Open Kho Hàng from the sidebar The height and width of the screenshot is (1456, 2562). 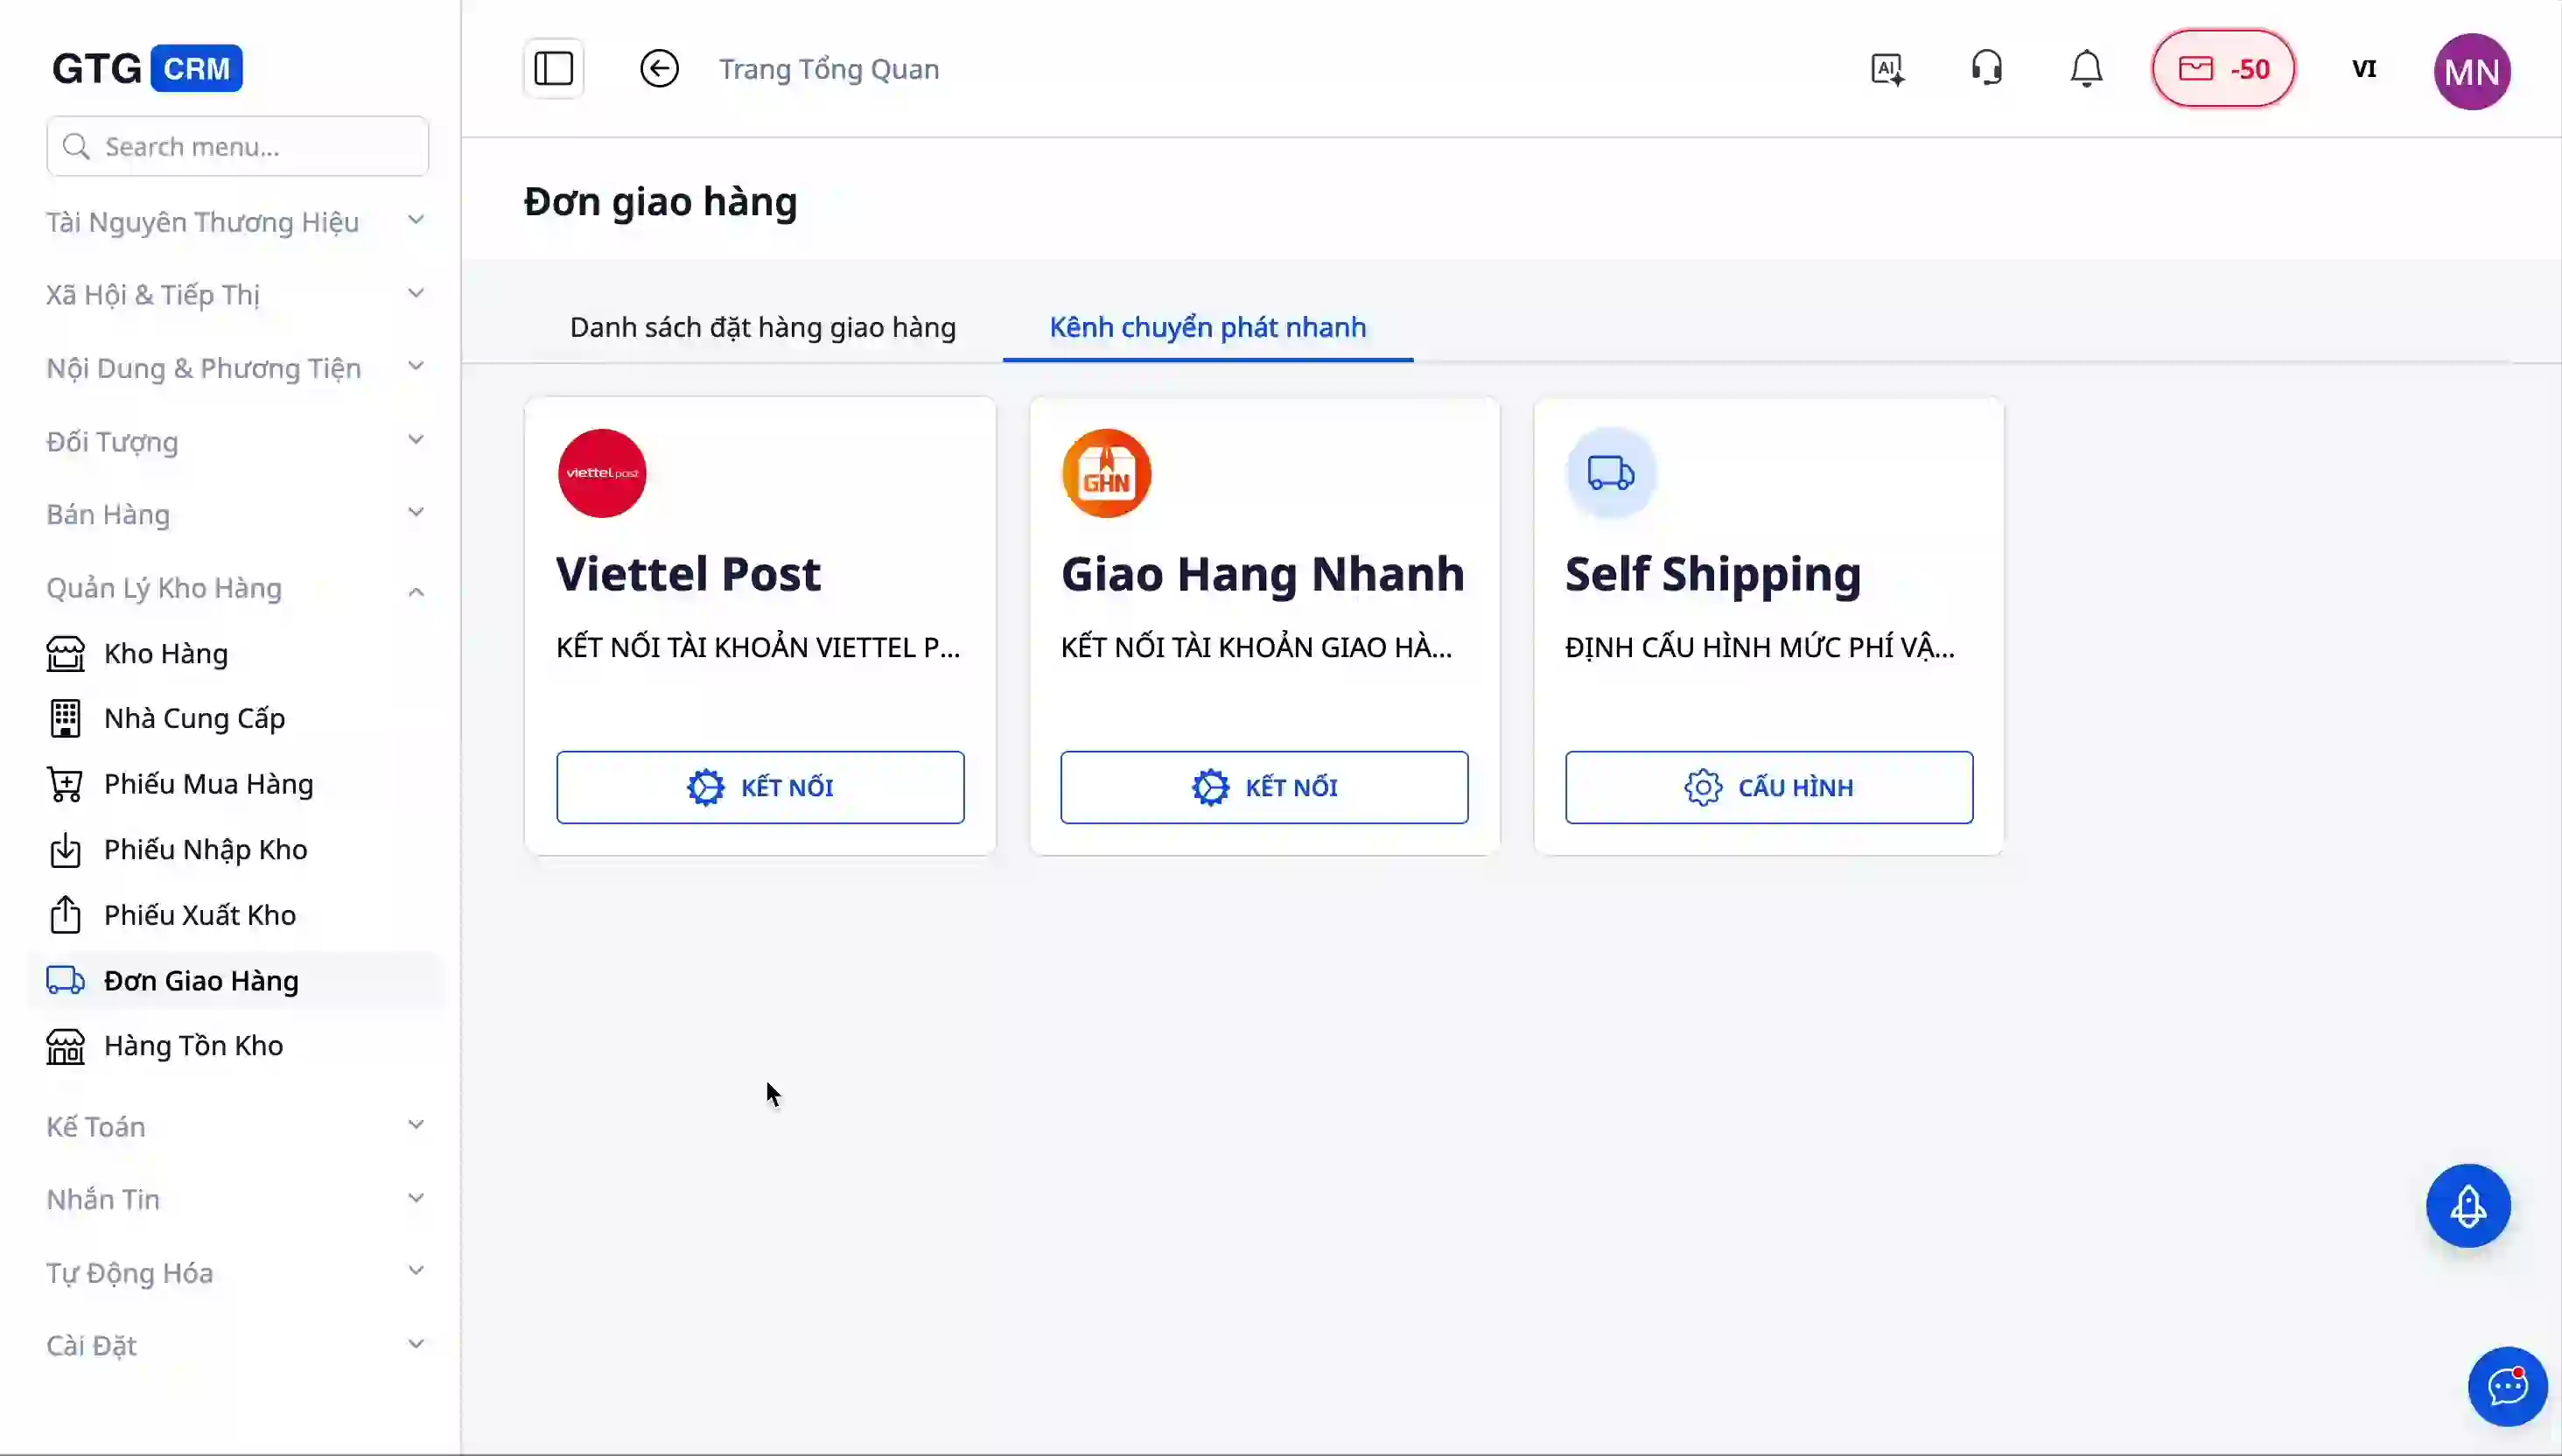[166, 653]
